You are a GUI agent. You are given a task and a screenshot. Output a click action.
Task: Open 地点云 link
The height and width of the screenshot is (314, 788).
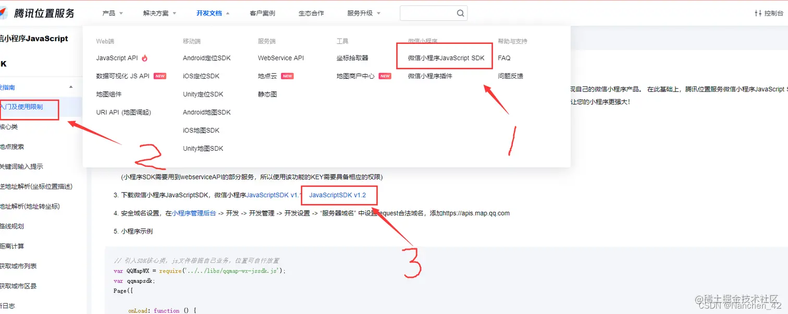click(267, 76)
